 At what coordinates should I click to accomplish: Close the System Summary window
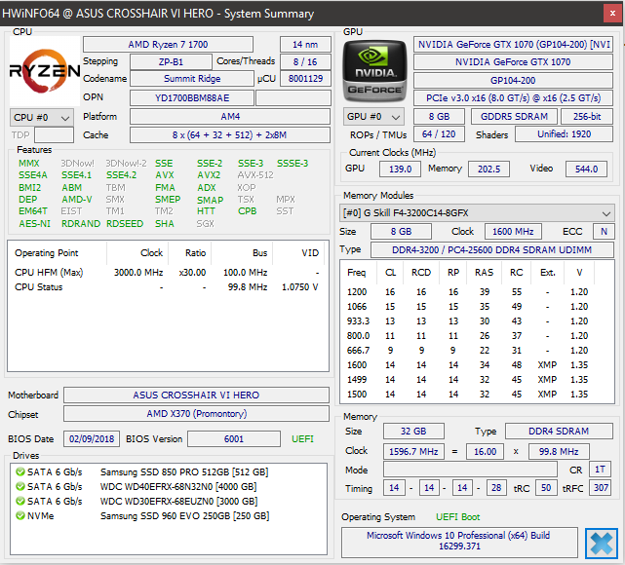point(612,13)
